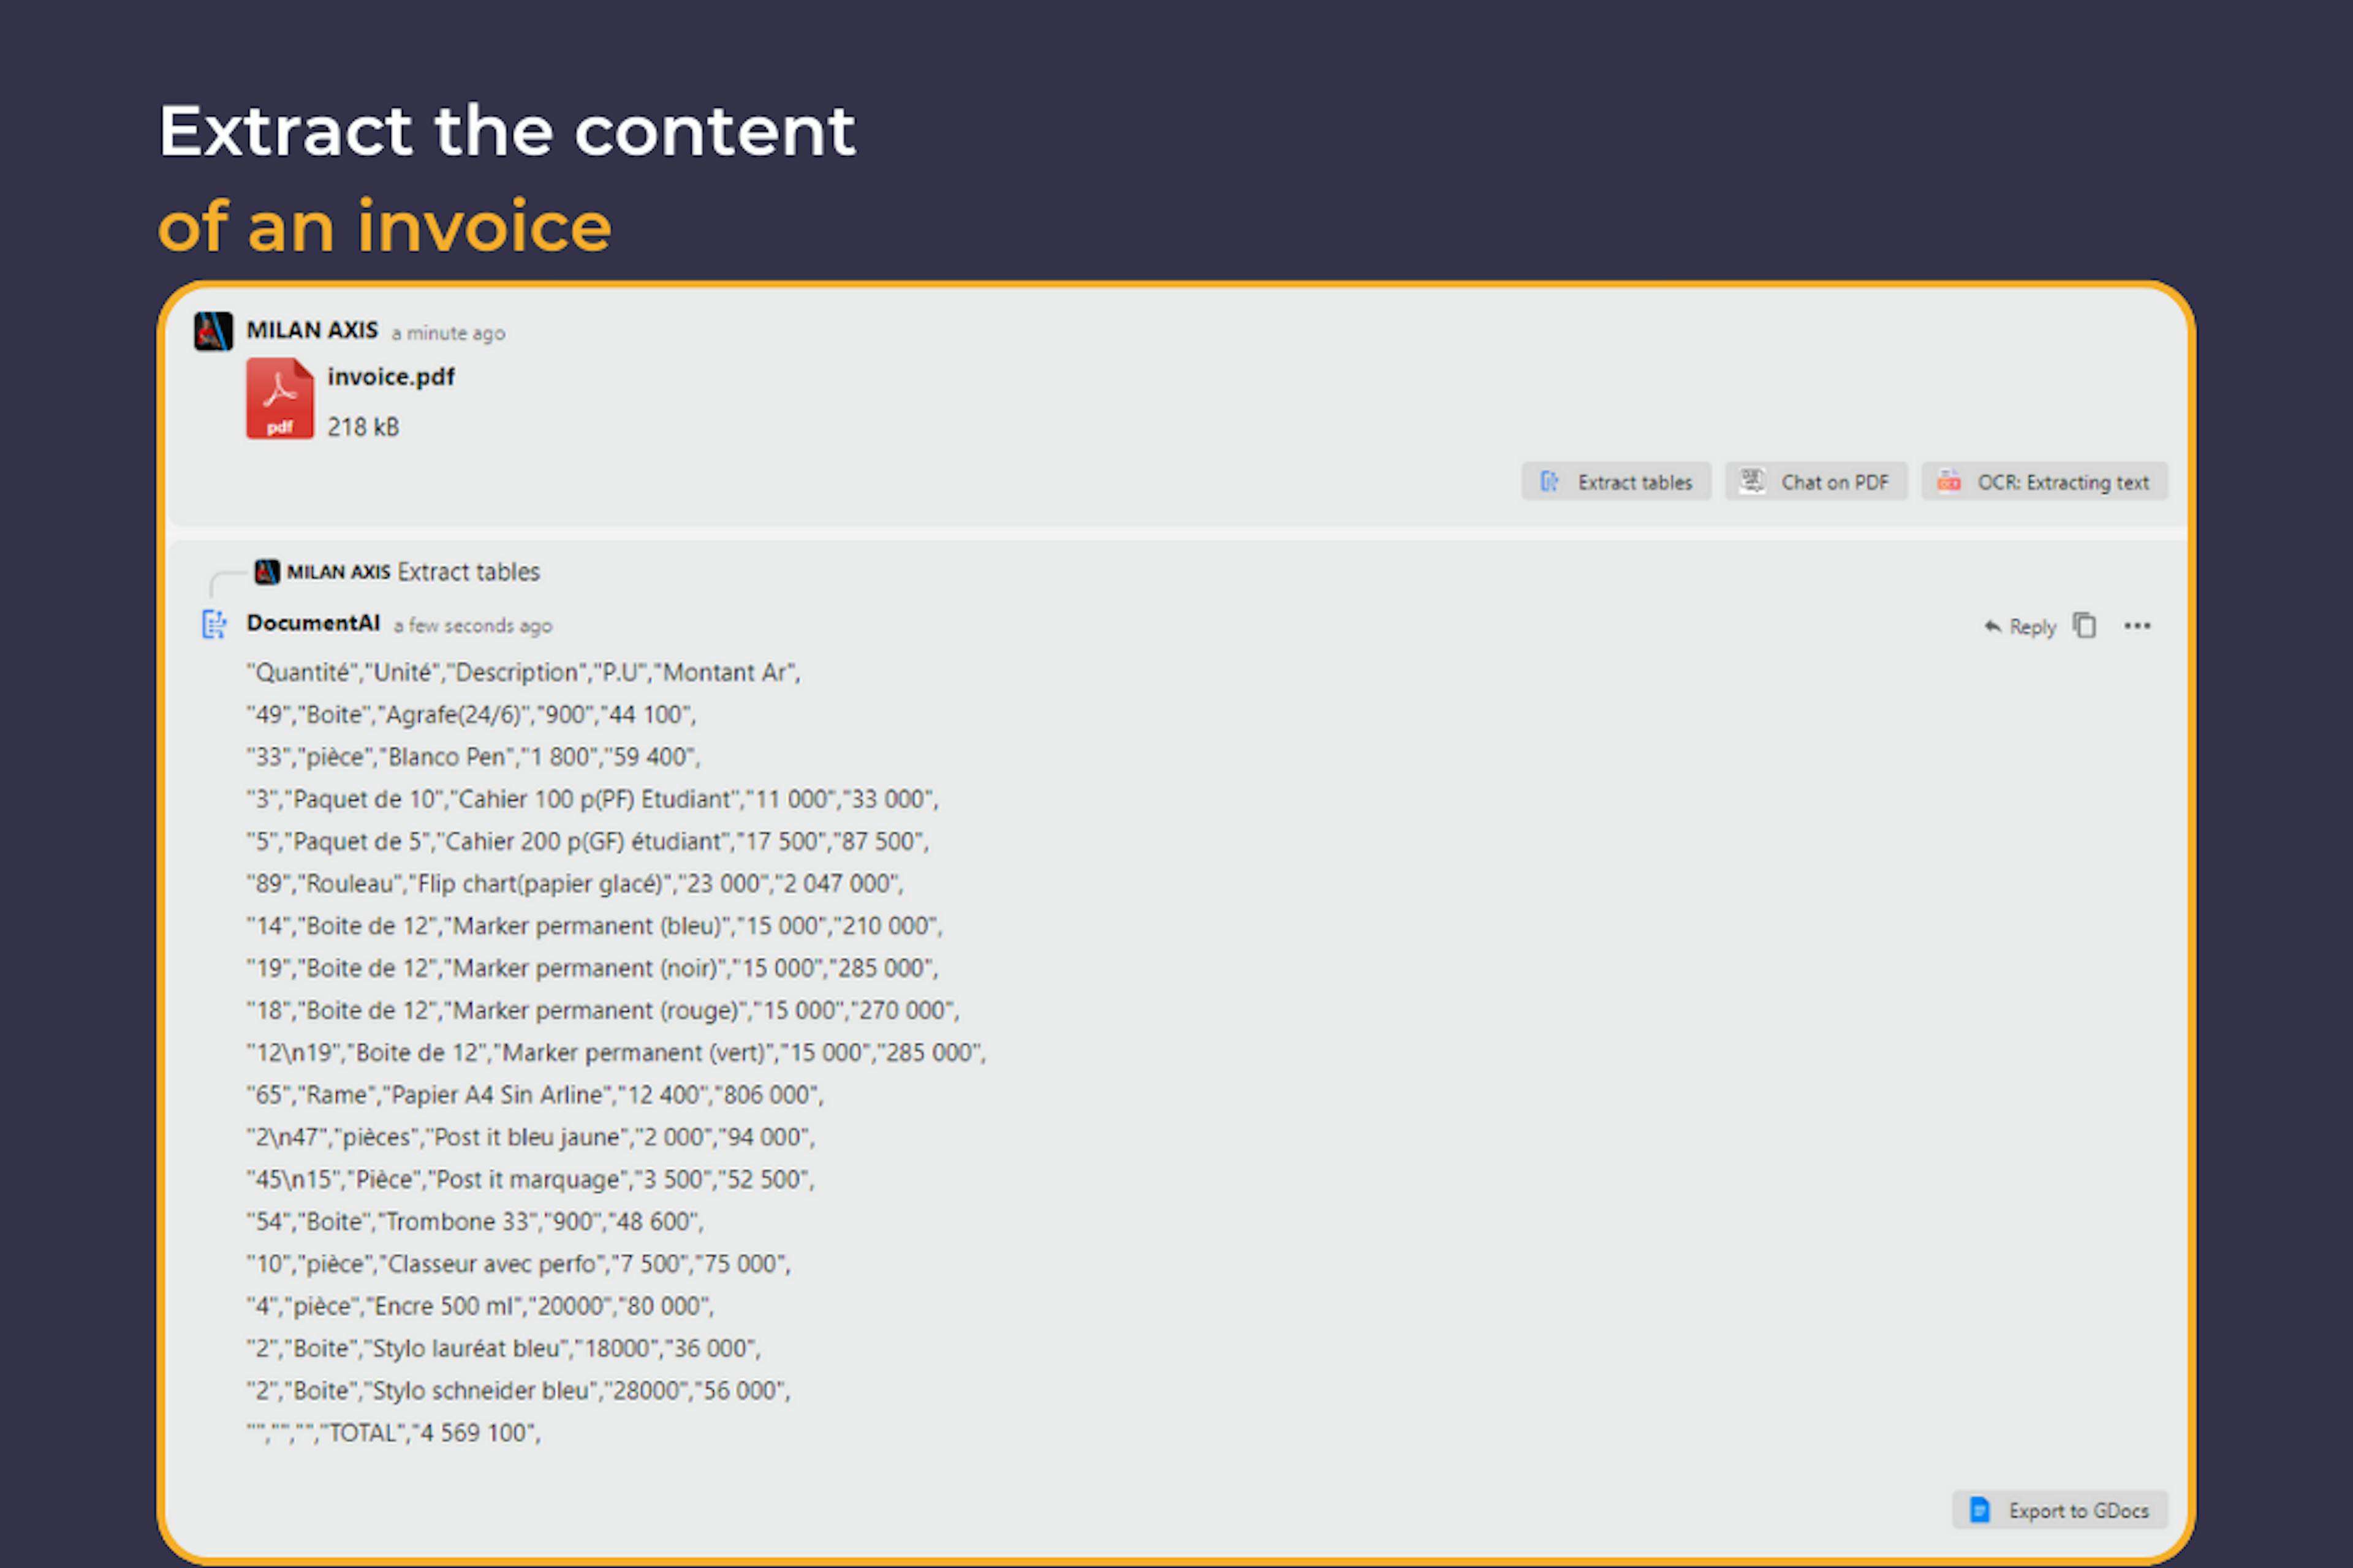Click the 'a few seconds ago' timestamp
This screenshot has height=1568, width=2353.
473,625
